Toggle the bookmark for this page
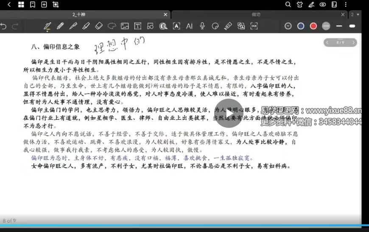Image resolution: width=369 pixels, height=232 pixels. tap(33, 5)
